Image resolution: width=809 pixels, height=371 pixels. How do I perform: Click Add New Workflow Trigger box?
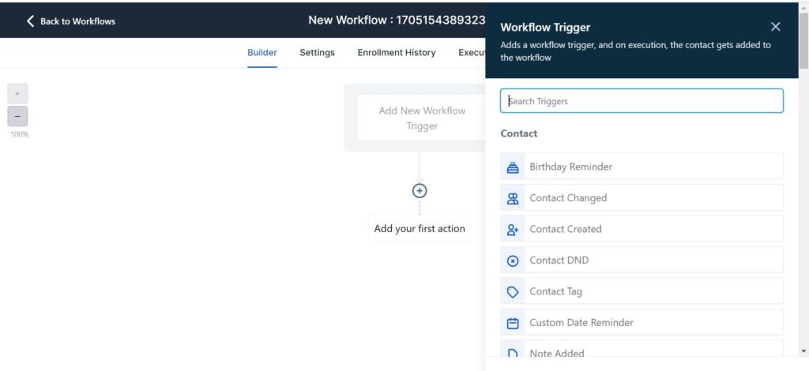point(421,118)
